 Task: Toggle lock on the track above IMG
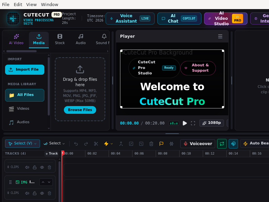click(x=35, y=167)
